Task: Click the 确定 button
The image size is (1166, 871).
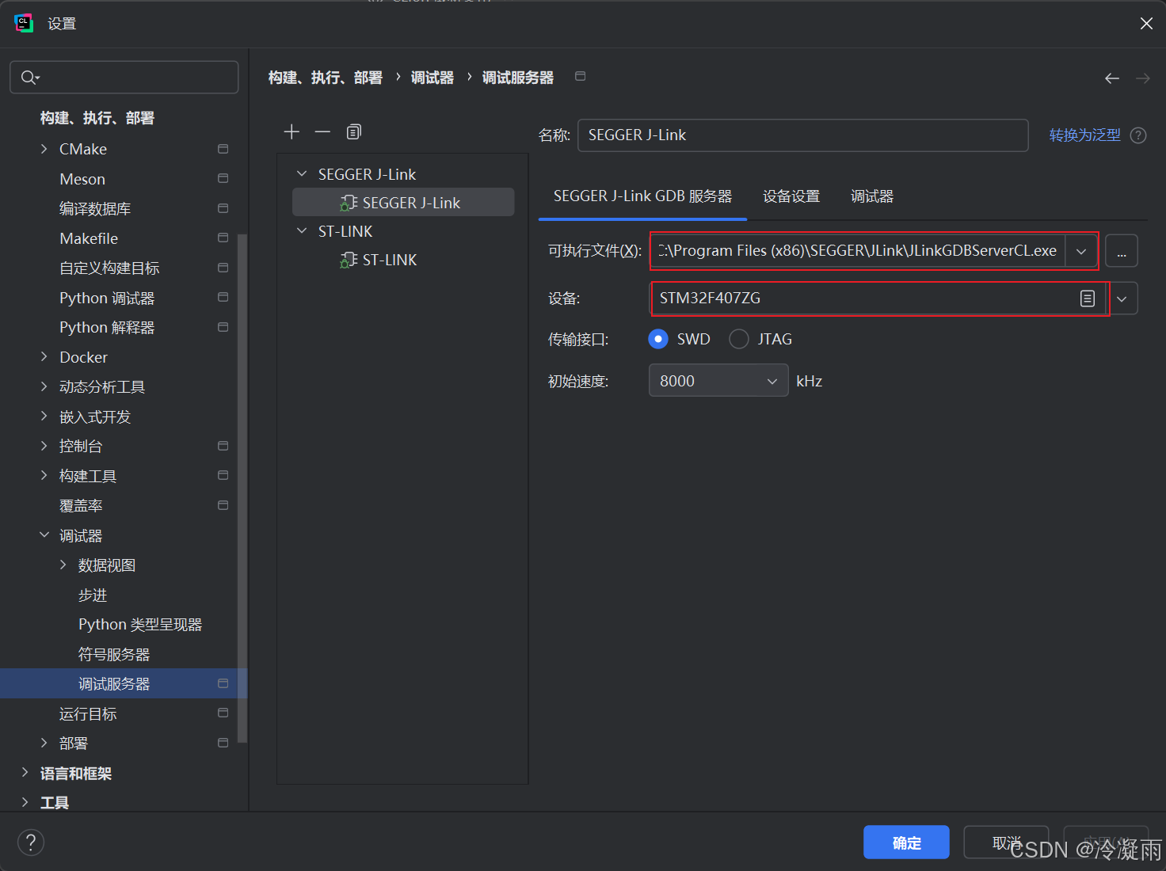Action: 906,842
